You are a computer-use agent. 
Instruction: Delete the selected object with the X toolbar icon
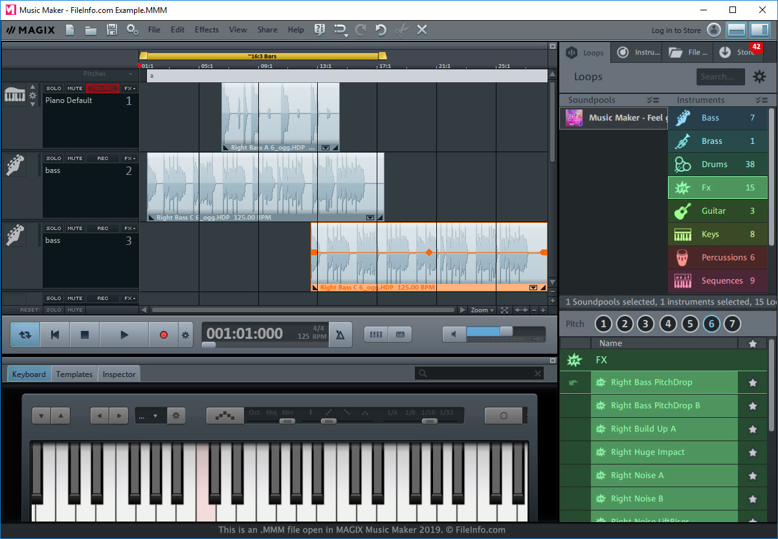pyautogui.click(x=422, y=30)
